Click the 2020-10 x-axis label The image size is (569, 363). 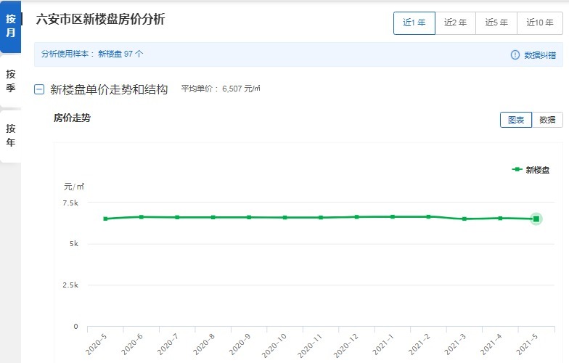(274, 346)
